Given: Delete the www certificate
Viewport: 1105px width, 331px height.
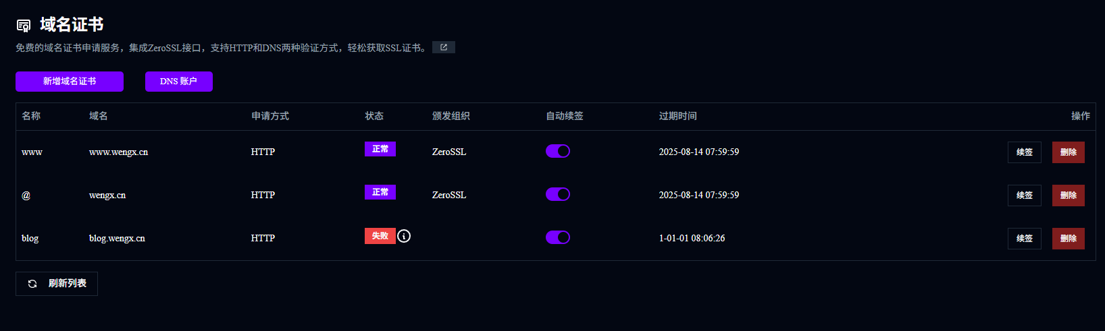Looking at the screenshot, I should coord(1068,152).
